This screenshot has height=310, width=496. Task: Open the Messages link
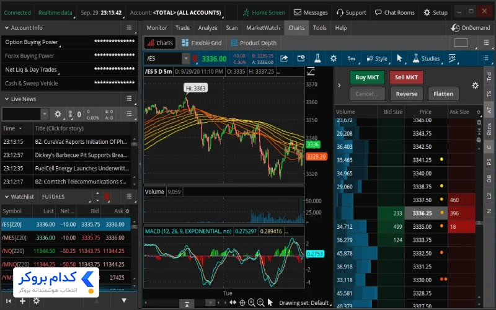click(x=311, y=12)
